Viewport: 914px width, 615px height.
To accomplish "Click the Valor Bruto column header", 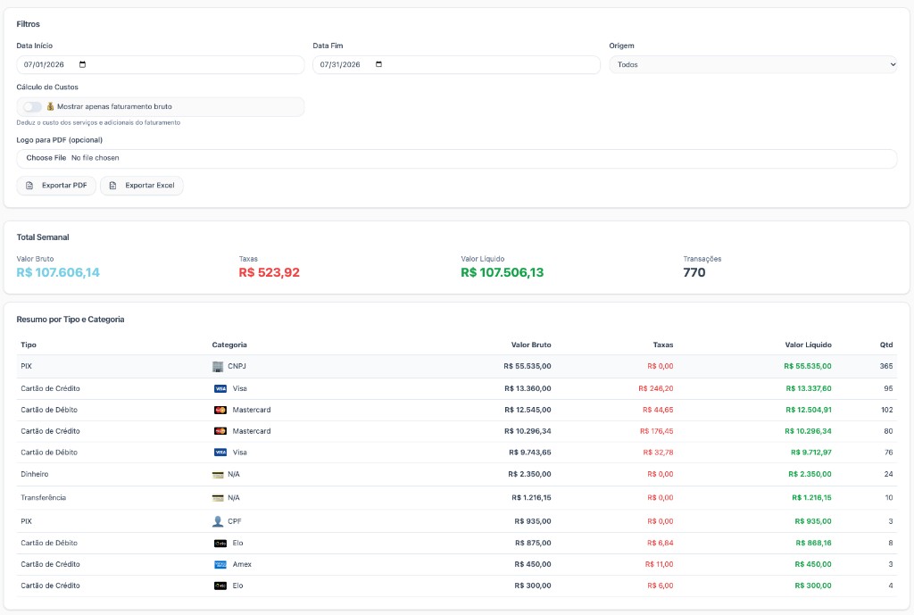I will [x=531, y=345].
